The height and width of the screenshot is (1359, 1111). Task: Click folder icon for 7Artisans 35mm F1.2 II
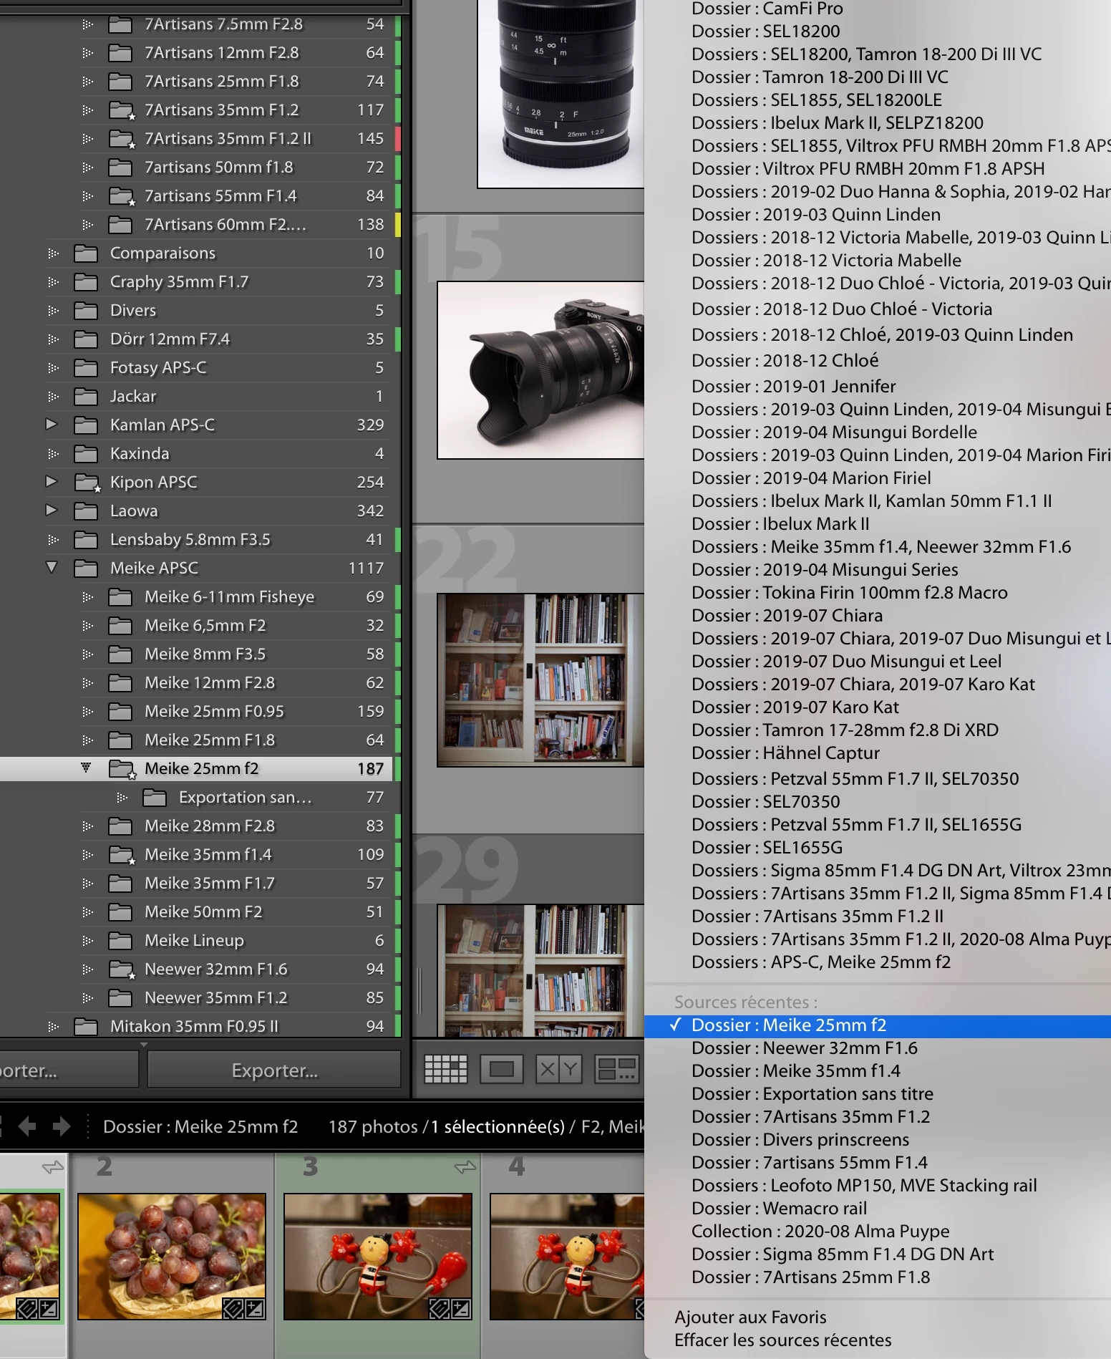coord(122,139)
